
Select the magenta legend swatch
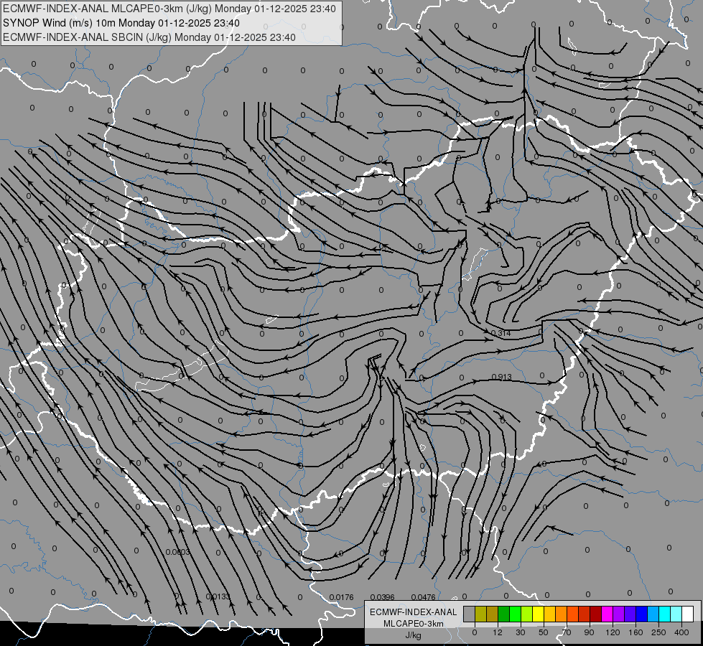[607, 614]
